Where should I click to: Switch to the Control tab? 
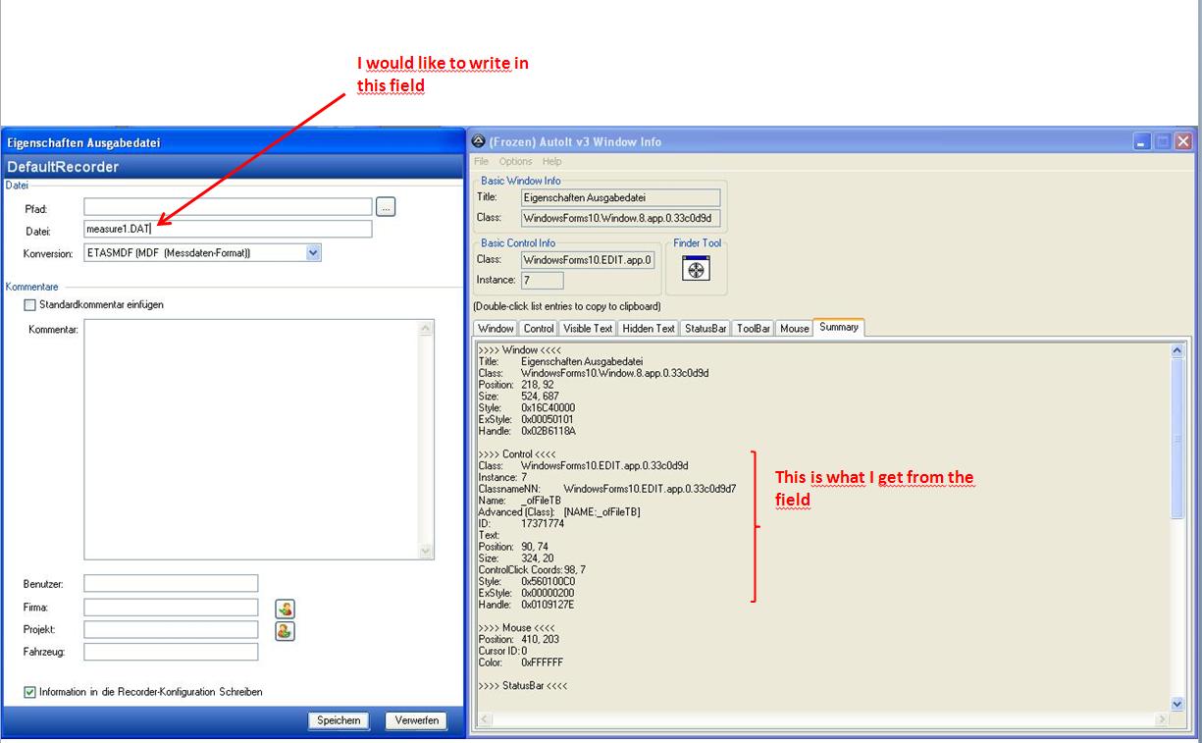pyautogui.click(x=539, y=329)
